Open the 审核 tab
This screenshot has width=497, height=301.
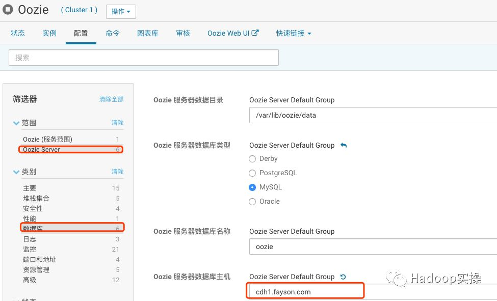coord(183,33)
